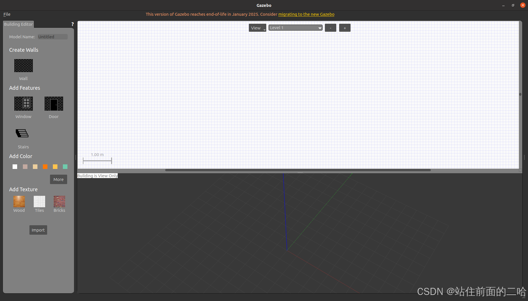Pick the yellow-orange color swatch
Viewport: 528px width, 301px height.
(x=55, y=167)
